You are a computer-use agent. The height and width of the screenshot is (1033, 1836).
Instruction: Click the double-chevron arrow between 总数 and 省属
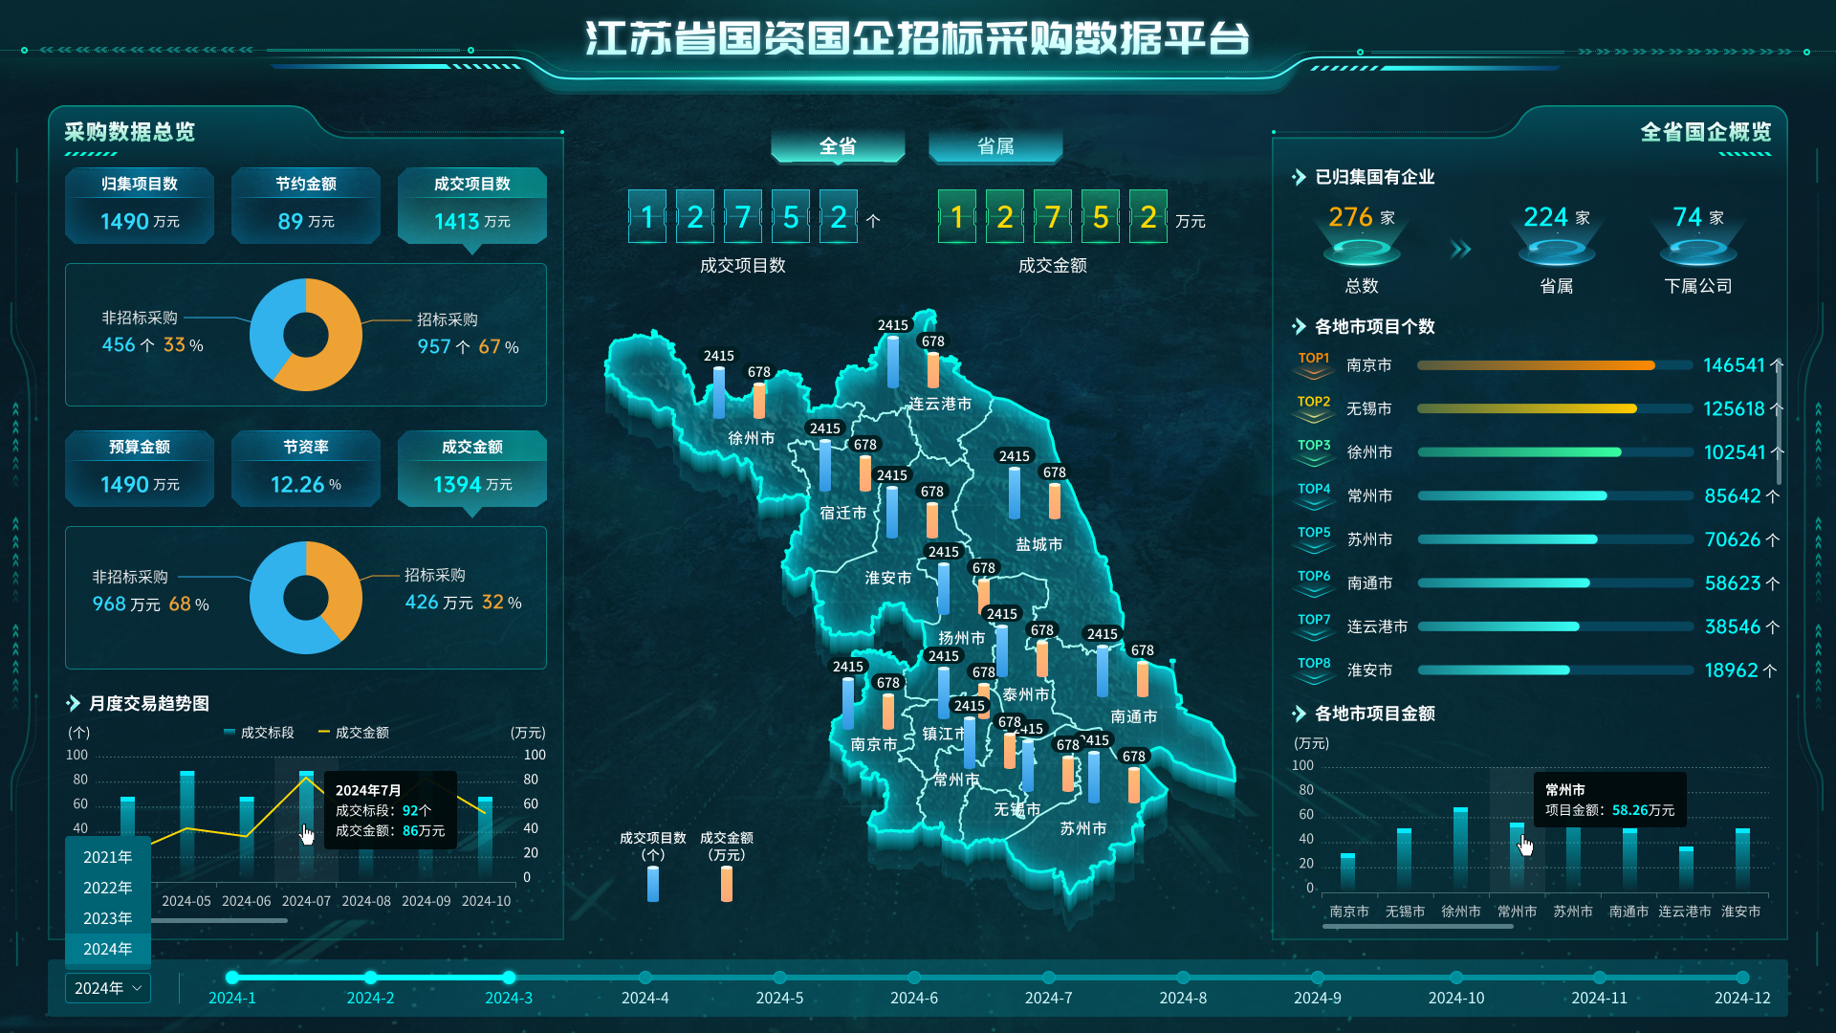click(1460, 250)
